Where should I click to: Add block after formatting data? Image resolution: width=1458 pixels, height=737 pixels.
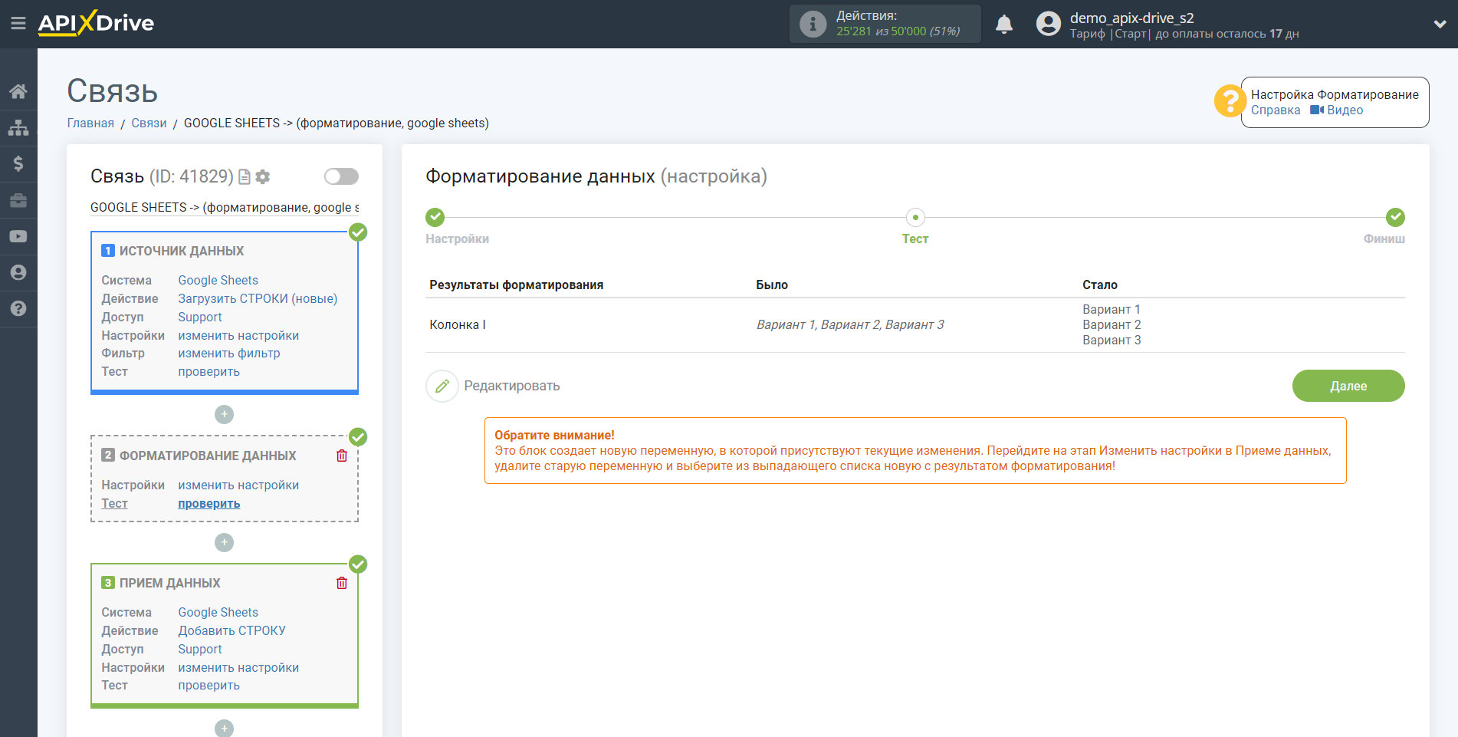(x=224, y=542)
